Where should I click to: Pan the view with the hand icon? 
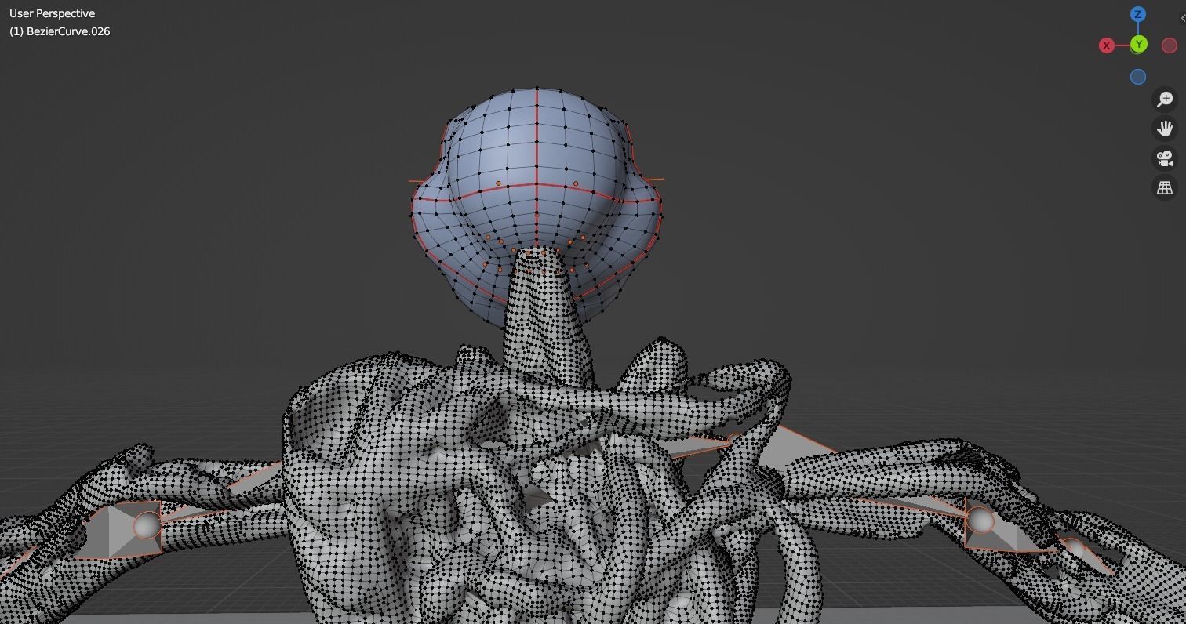coord(1165,128)
